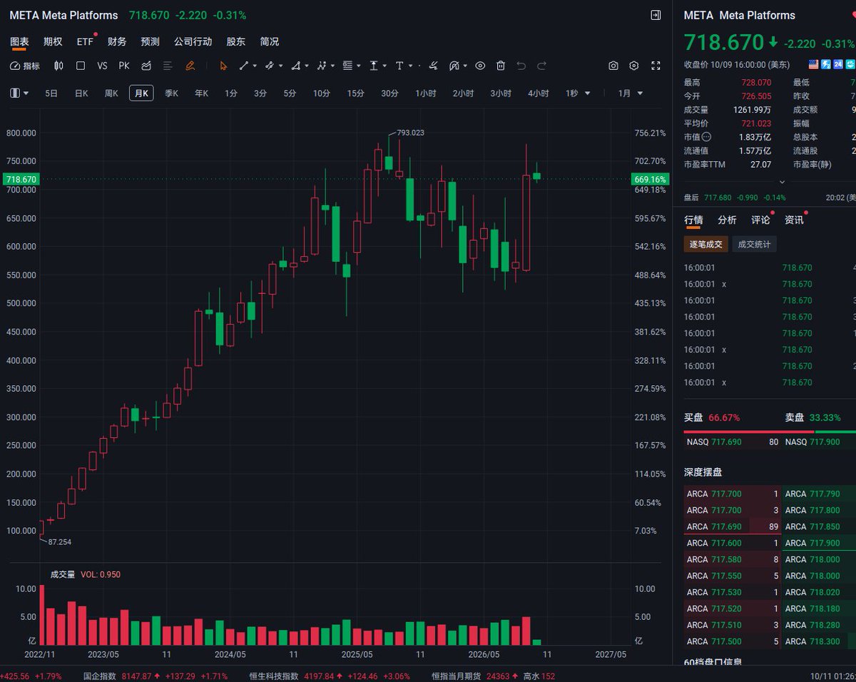The height and width of the screenshot is (682, 856).
Task: Click the blue '24' hour trading icon
Action: (838, 64)
